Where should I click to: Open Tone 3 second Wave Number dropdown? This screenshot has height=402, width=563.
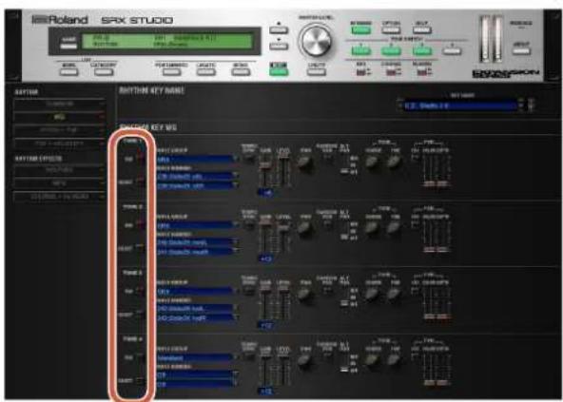[198, 318]
